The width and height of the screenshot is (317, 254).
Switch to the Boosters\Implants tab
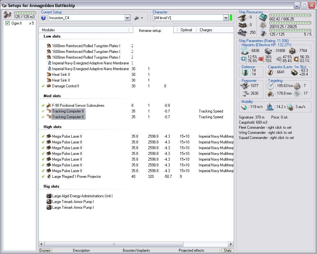pos(136,250)
